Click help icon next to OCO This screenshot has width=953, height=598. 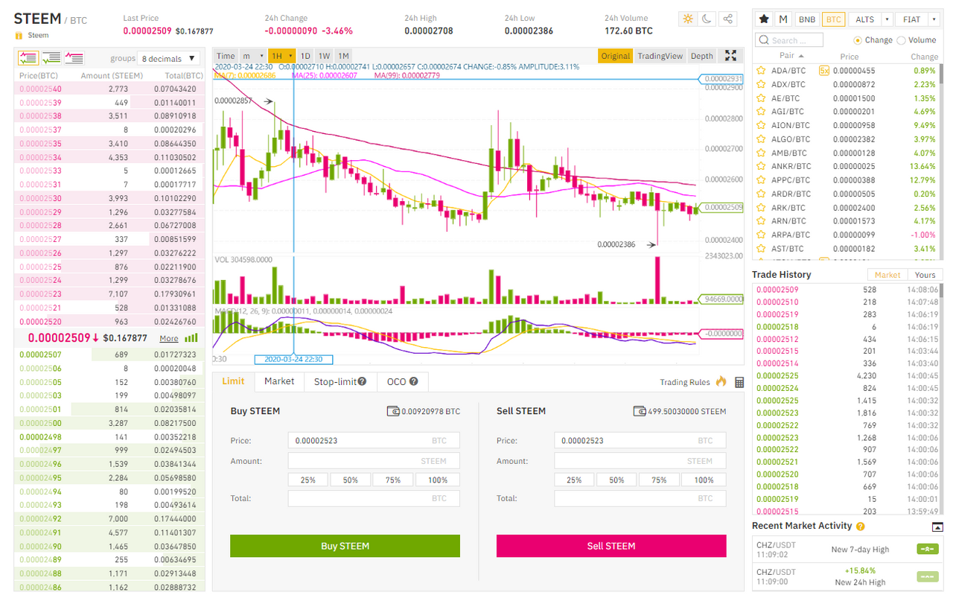click(413, 381)
